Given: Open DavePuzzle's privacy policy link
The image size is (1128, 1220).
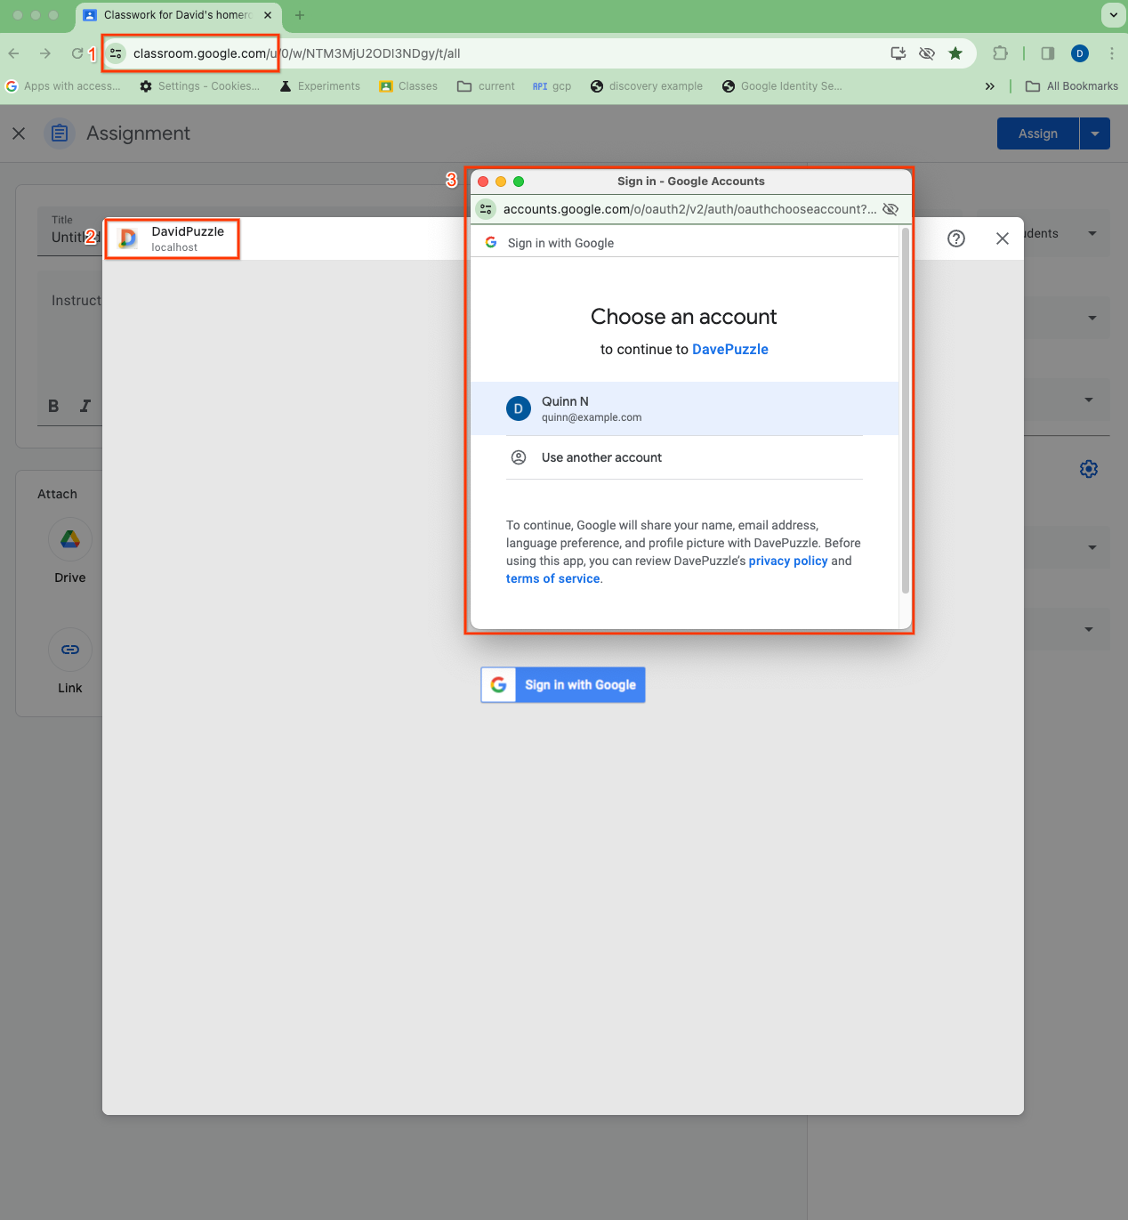Looking at the screenshot, I should [787, 561].
